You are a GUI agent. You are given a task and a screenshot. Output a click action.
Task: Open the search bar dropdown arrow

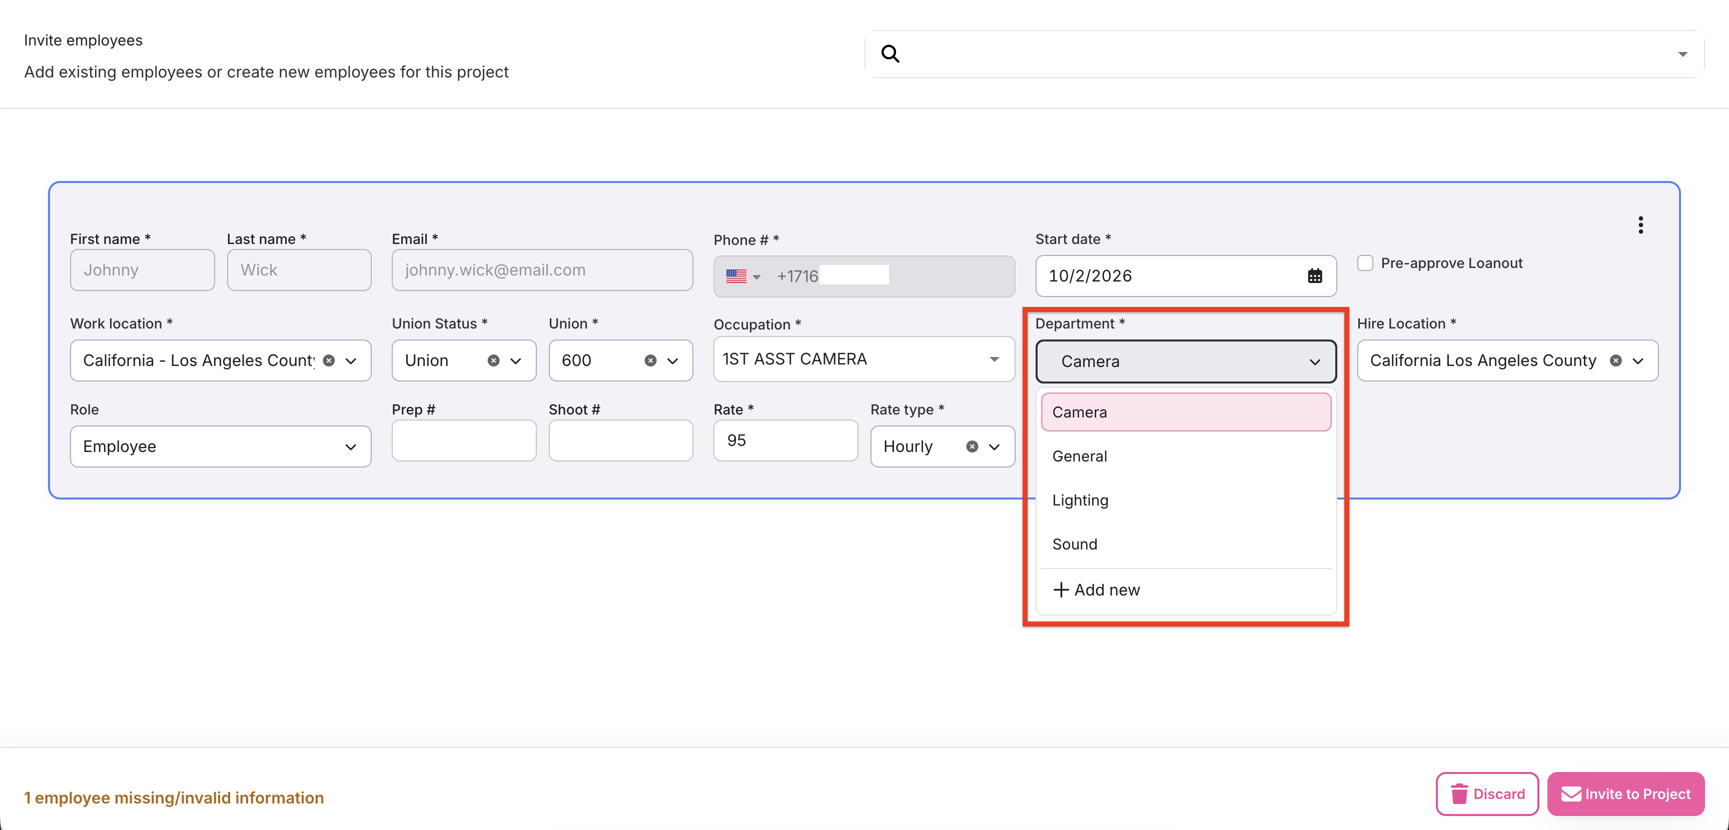tap(1682, 54)
